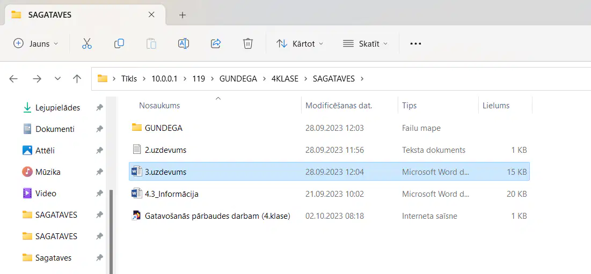Image resolution: width=591 pixels, height=274 pixels.
Task: Open the Kārtot sort dropdown
Action: tap(300, 43)
